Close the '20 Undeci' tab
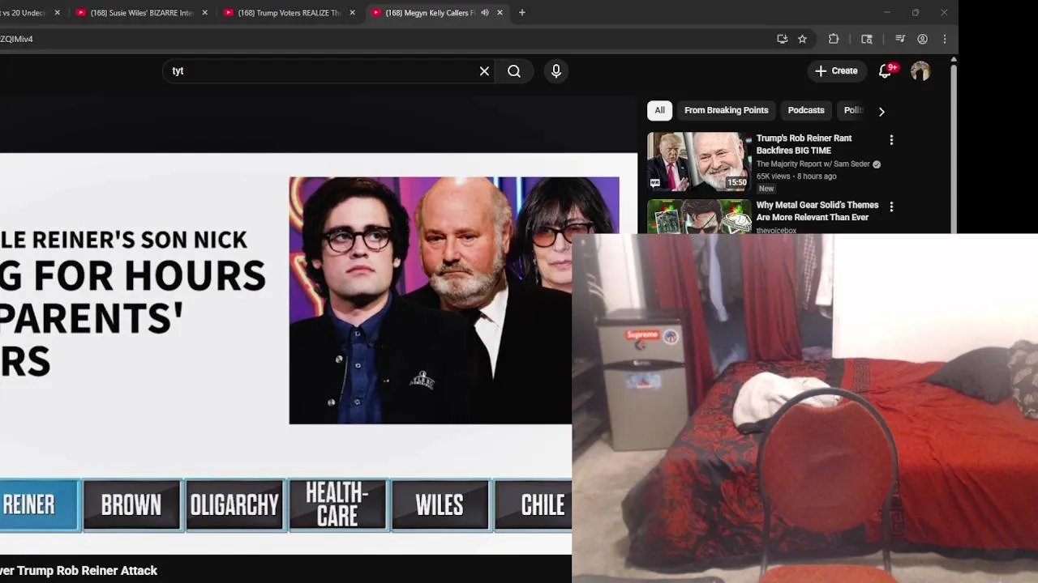This screenshot has height=583, width=1038. (x=57, y=13)
